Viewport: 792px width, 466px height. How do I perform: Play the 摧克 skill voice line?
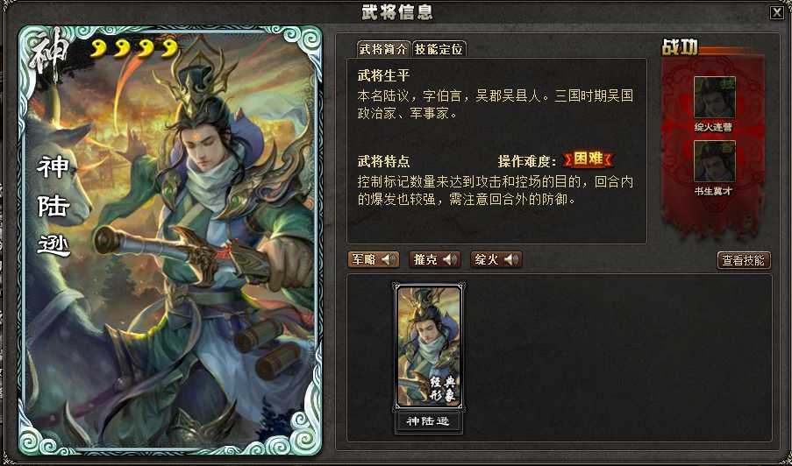point(435,260)
